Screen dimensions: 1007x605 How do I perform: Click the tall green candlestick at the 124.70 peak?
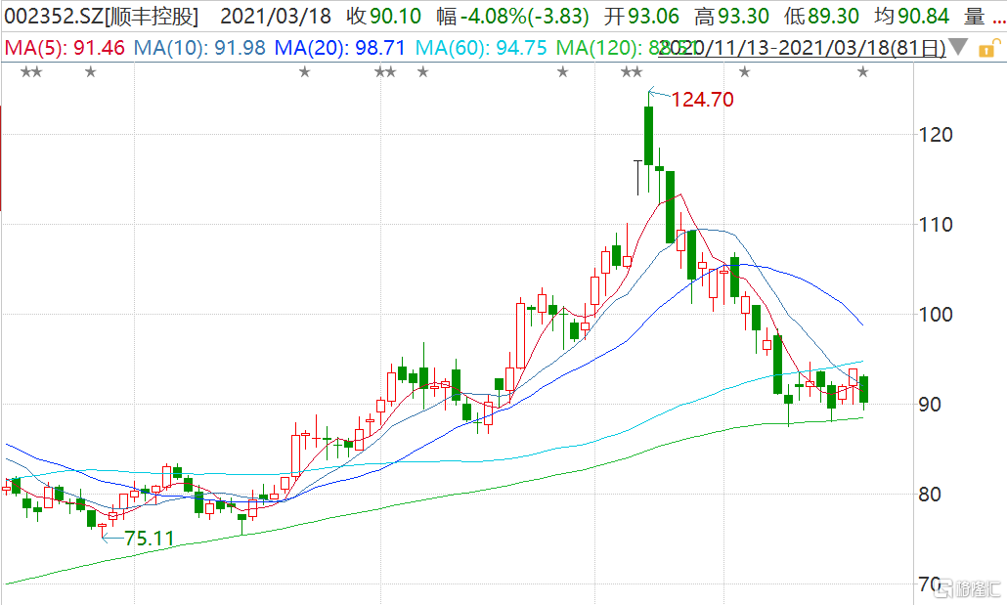648,136
